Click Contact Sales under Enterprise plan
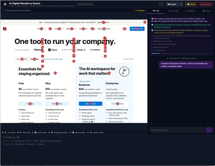 pos(118,104)
